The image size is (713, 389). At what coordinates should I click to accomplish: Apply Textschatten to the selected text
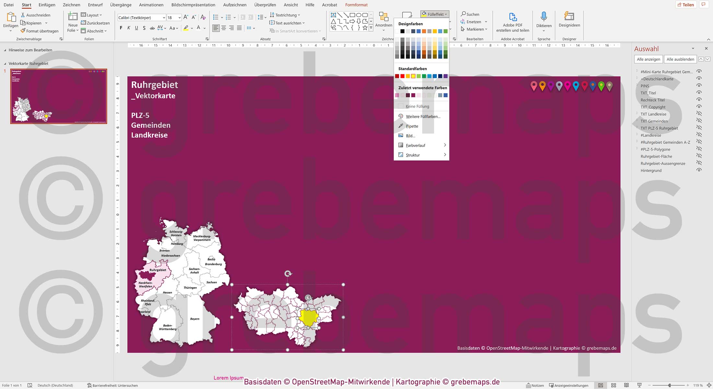(x=144, y=28)
